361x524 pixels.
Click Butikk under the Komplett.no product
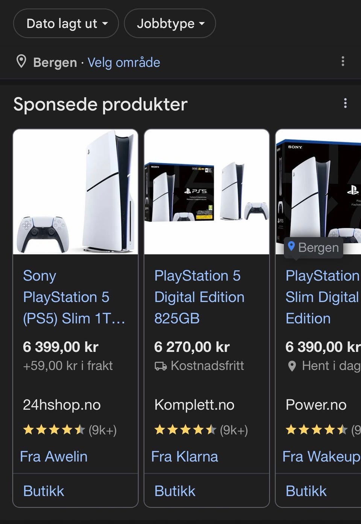[x=175, y=491]
